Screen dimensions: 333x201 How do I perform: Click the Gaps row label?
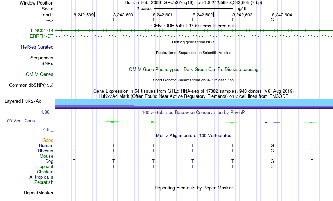pyautogui.click(x=48, y=140)
